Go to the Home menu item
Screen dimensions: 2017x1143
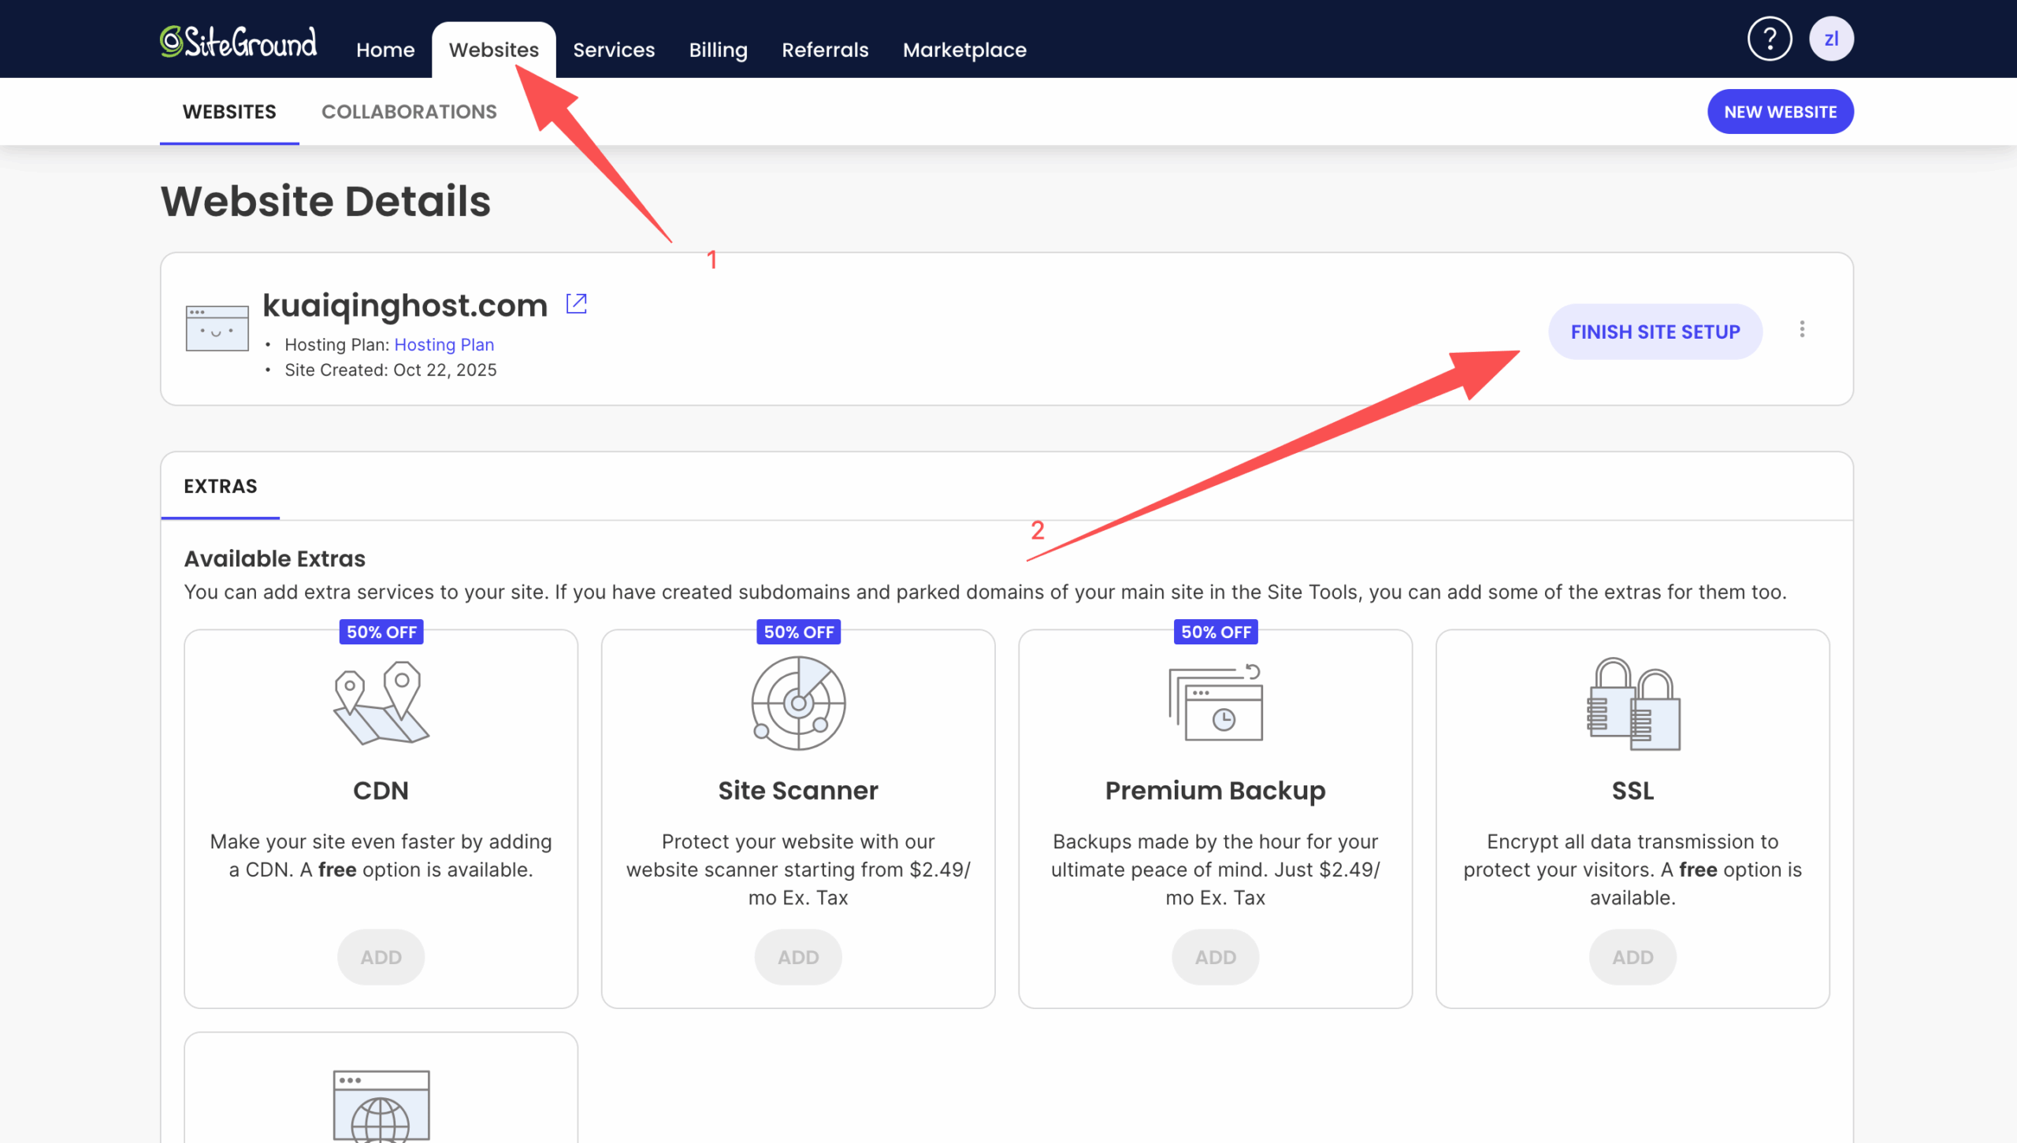(384, 50)
